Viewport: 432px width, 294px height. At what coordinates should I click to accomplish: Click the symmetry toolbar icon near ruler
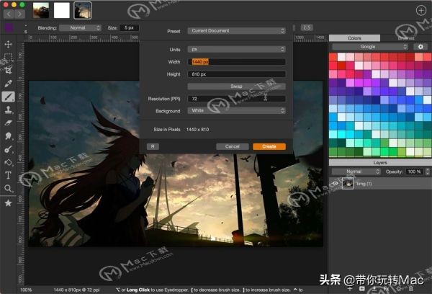(307, 27)
